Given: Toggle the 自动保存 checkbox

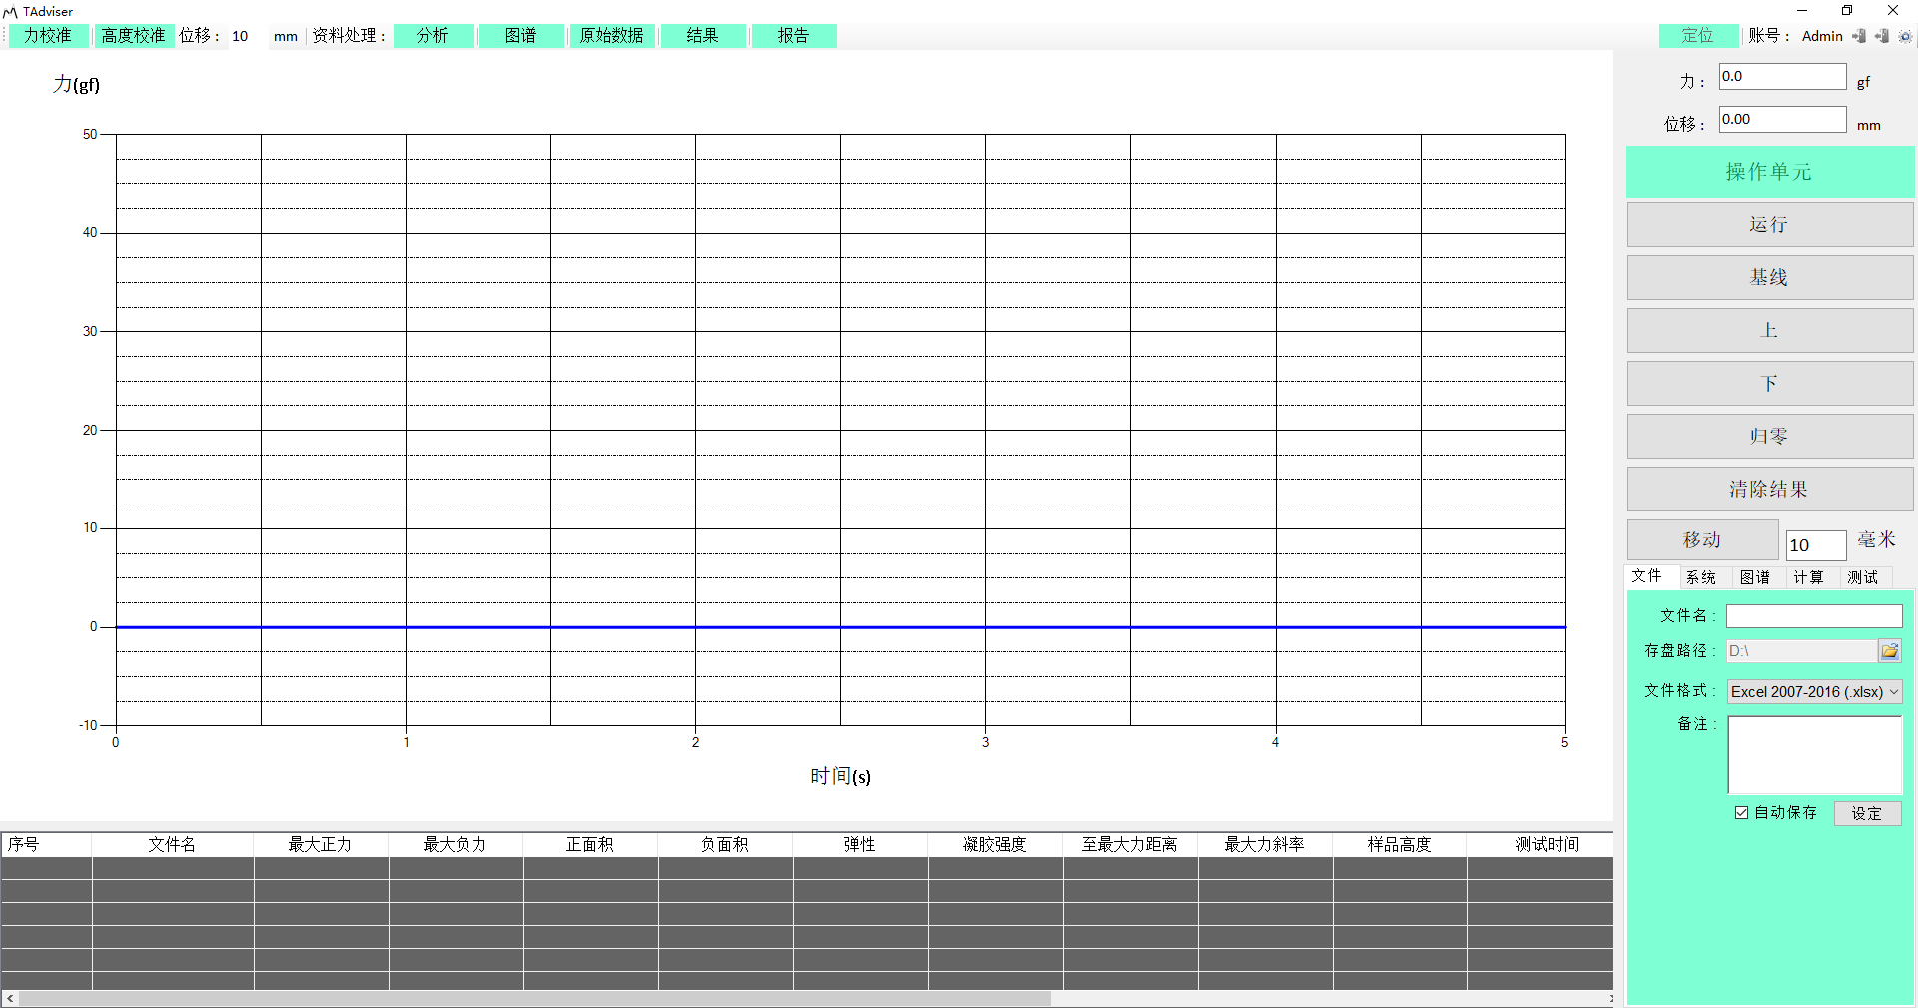Looking at the screenshot, I should coord(1741,813).
